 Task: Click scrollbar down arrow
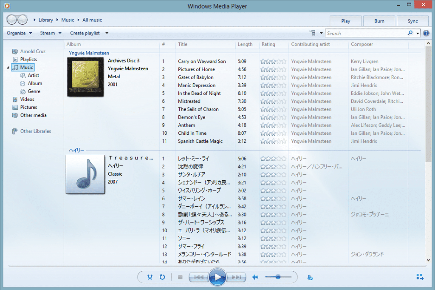tap(428, 260)
